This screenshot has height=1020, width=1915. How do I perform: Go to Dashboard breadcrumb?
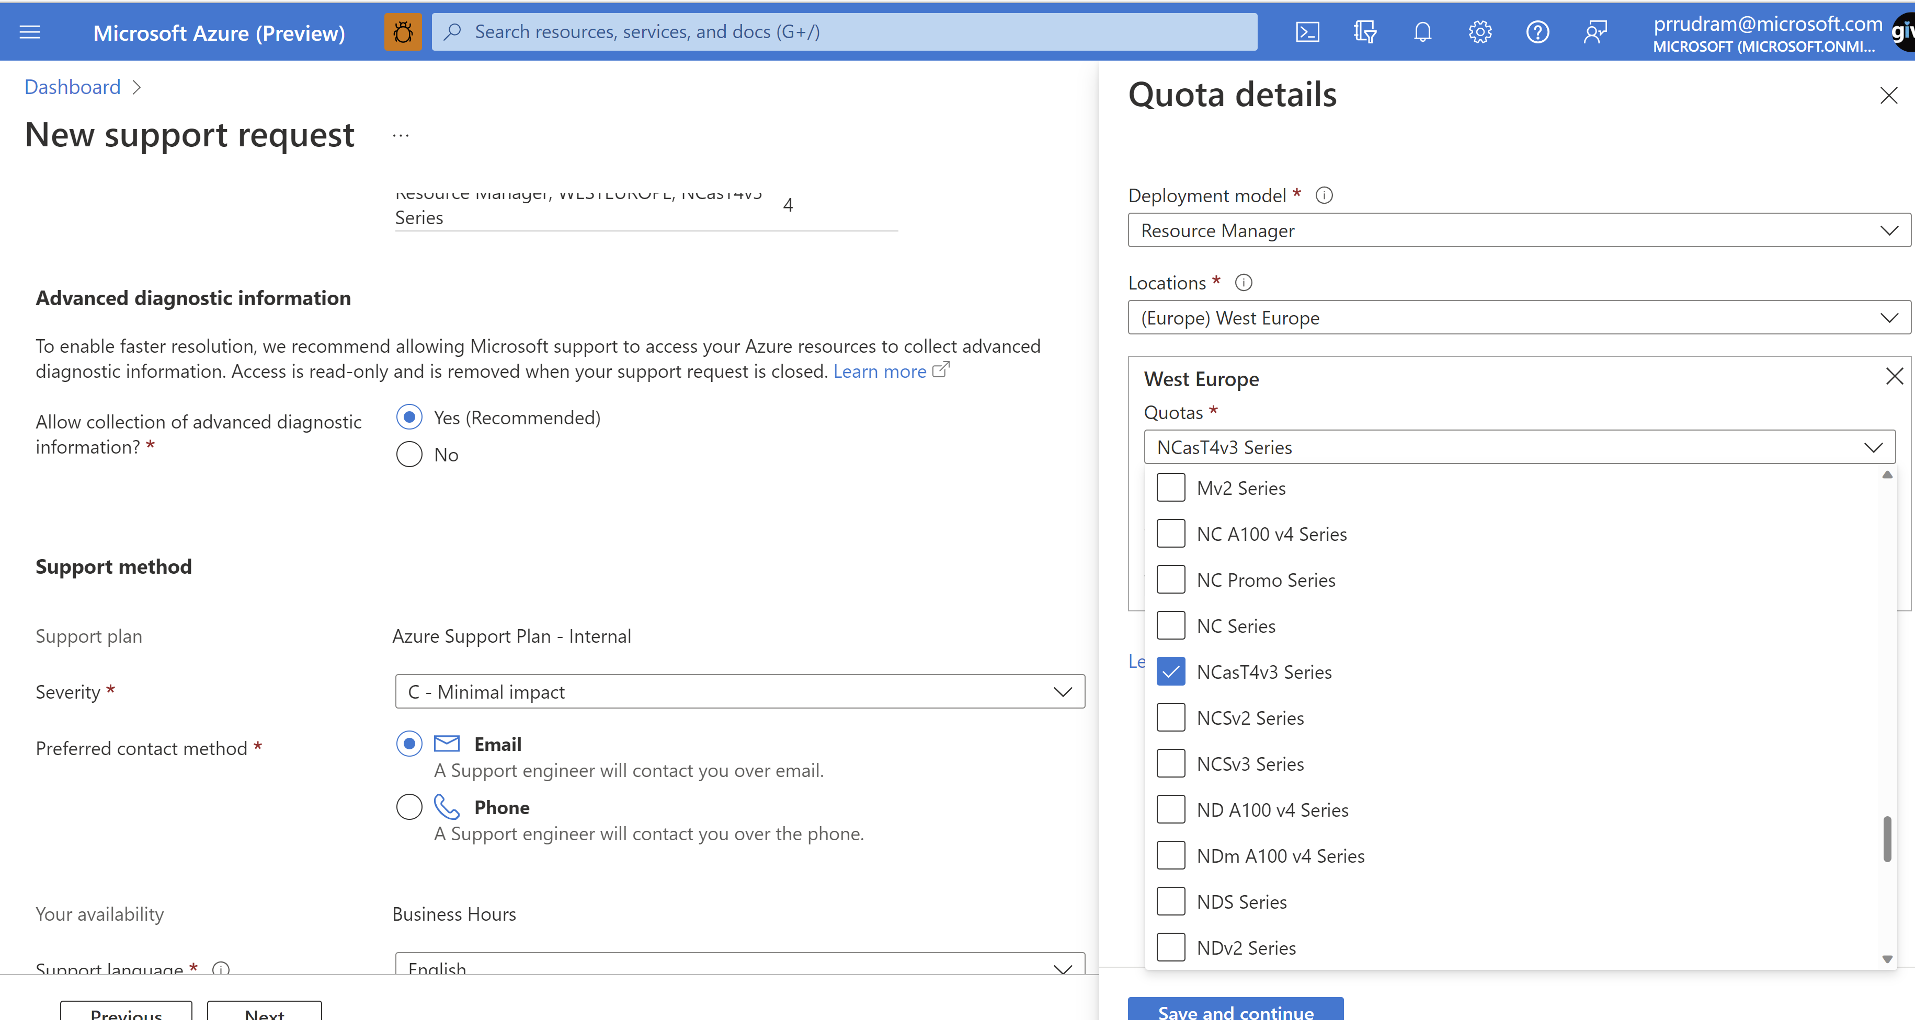tap(72, 88)
